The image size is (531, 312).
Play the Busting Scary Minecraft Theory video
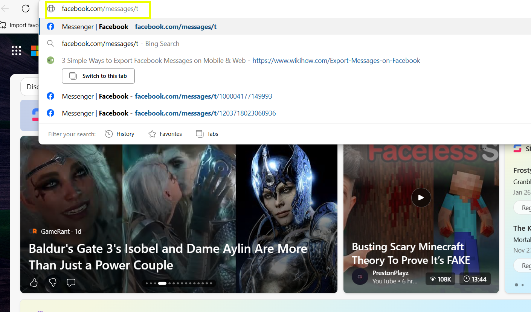pos(421,198)
